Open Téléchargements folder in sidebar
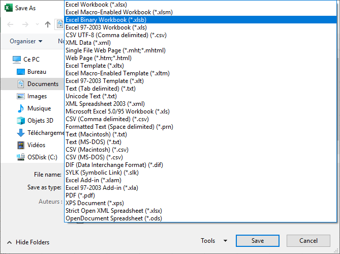This screenshot has width=340, height=254. click(x=46, y=133)
